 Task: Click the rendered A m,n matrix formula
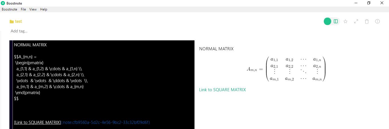coord(286,69)
